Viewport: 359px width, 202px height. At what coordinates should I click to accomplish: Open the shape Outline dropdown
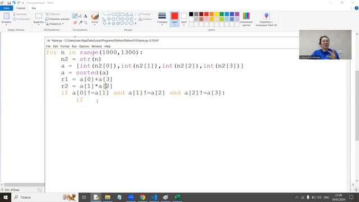click(145, 14)
